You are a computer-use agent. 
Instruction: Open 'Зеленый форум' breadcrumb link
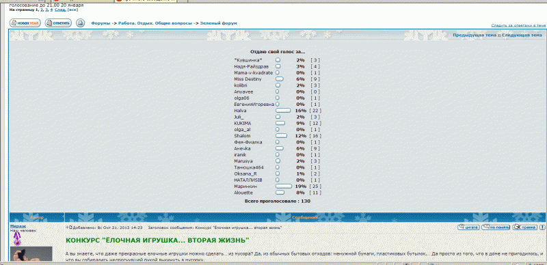click(218, 23)
